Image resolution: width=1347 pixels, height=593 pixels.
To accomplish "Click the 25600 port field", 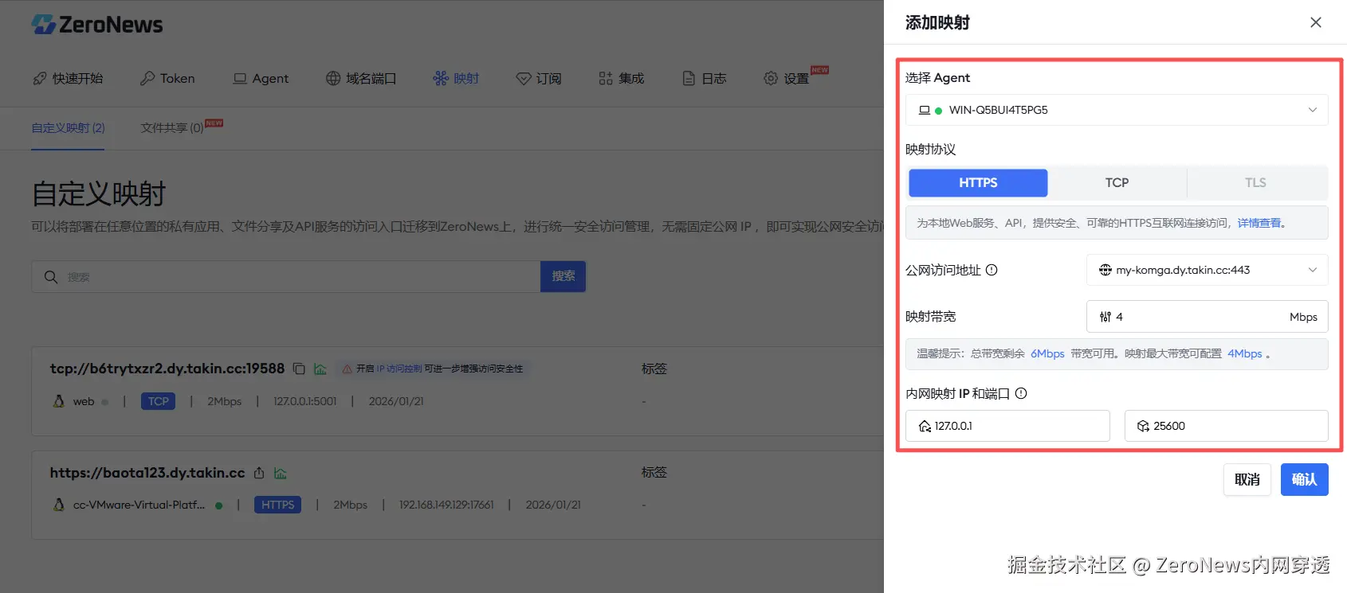I will pos(1227,426).
